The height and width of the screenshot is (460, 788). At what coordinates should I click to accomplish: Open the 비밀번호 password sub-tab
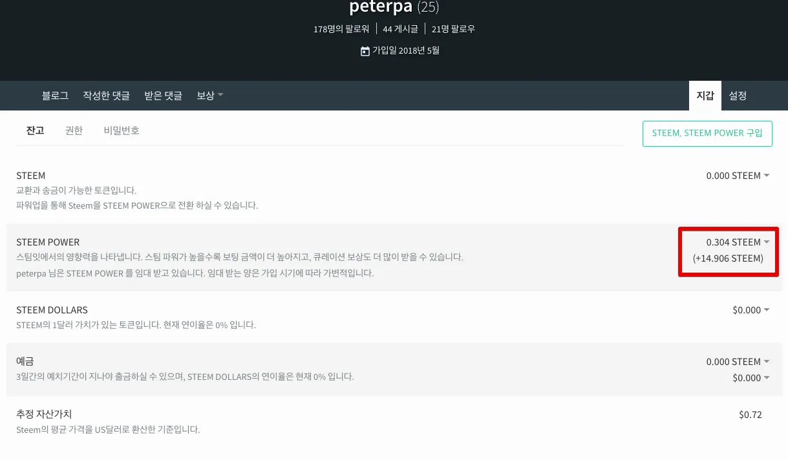[122, 131]
